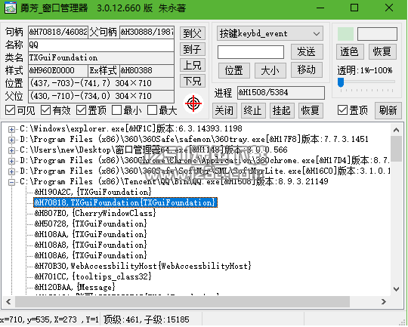Image resolution: width=408 pixels, height=327 pixels.
Task: Select tree row &H50728, {TXGuiFoundation}
Action: click(91, 224)
